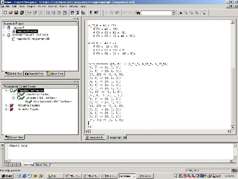Expand the Simulator Reports node
The height and width of the screenshot is (179, 238).
point(6,109)
